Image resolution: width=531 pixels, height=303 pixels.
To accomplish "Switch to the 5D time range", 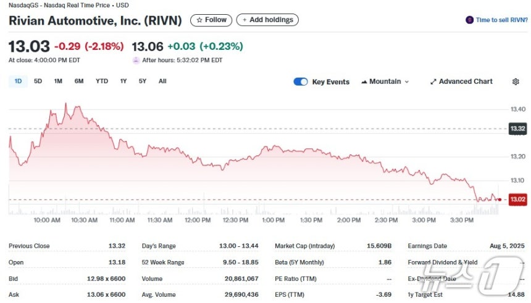I will (x=38, y=81).
